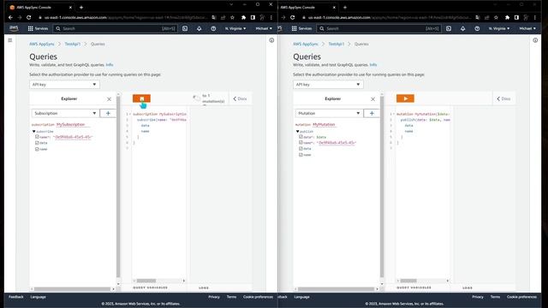Reload the page in right browser window
Screen dimensions: 548x308
[x=293, y=17]
